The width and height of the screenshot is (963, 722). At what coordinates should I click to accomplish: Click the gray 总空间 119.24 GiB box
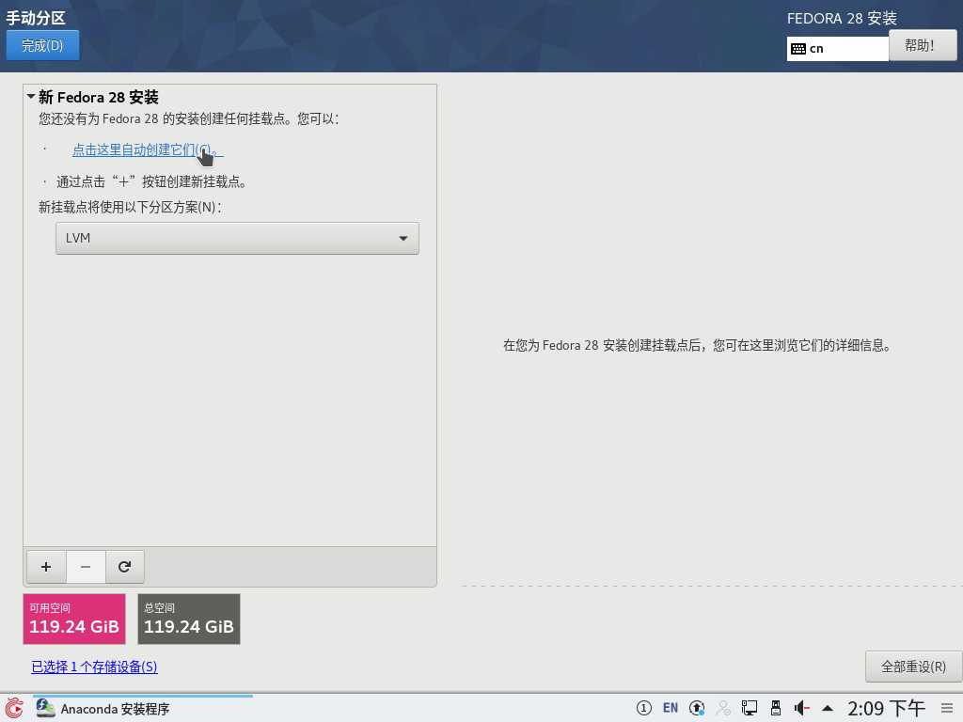(189, 619)
